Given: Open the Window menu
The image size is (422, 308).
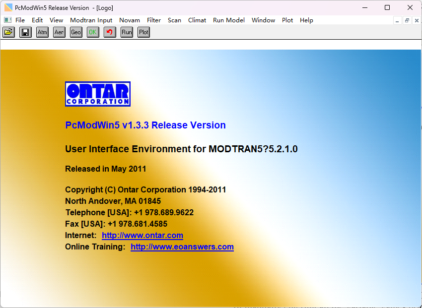Looking at the screenshot, I should pyautogui.click(x=263, y=20).
